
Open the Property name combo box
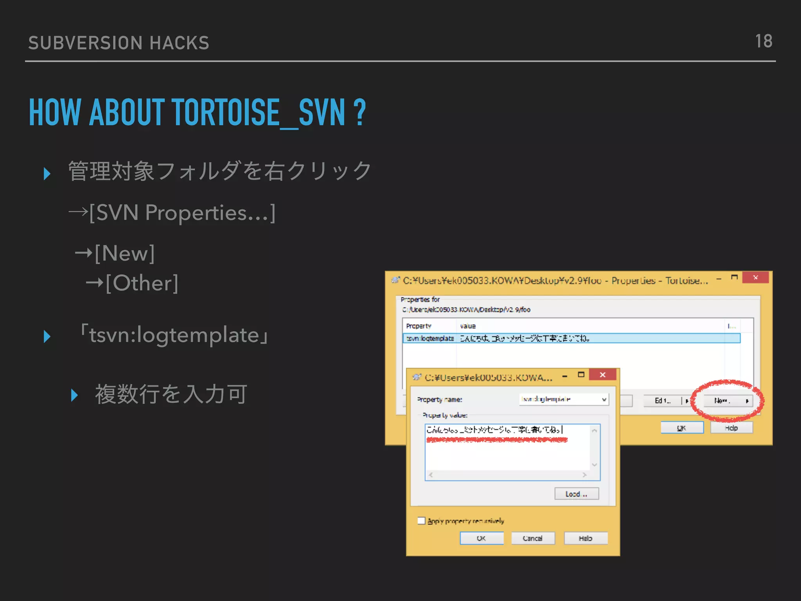coord(604,399)
